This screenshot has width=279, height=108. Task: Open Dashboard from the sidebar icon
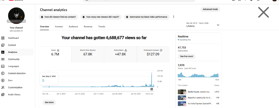(x=3, y=38)
